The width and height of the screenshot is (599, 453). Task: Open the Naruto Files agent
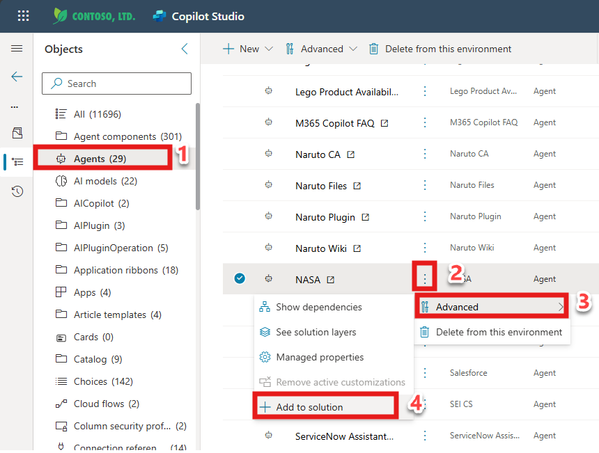point(321,186)
